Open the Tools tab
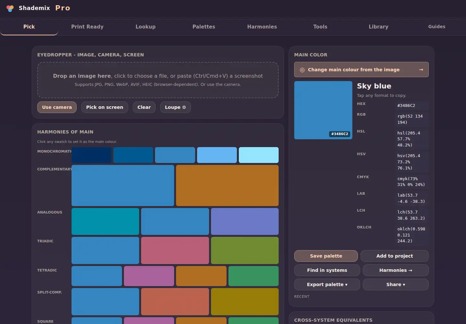 [320, 27]
